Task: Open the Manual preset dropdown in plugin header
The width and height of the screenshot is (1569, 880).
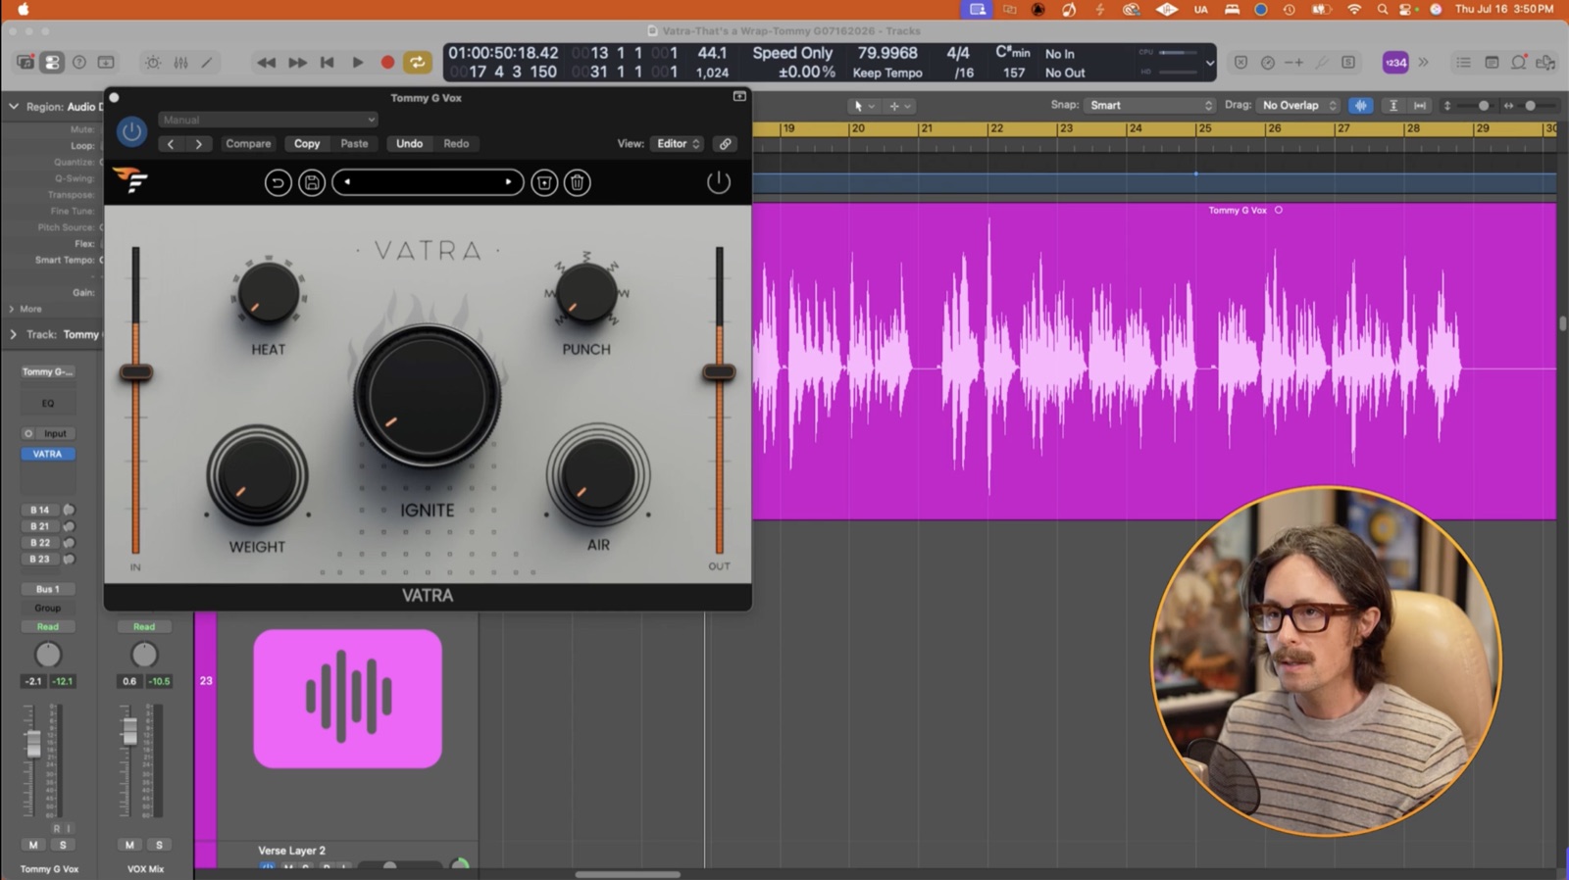Action: (x=268, y=120)
